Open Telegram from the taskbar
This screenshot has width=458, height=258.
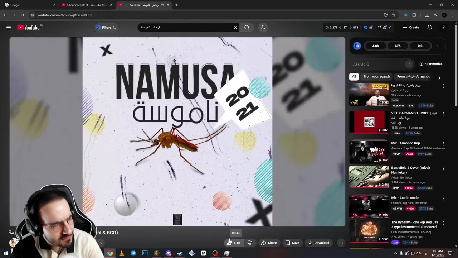[133, 253]
